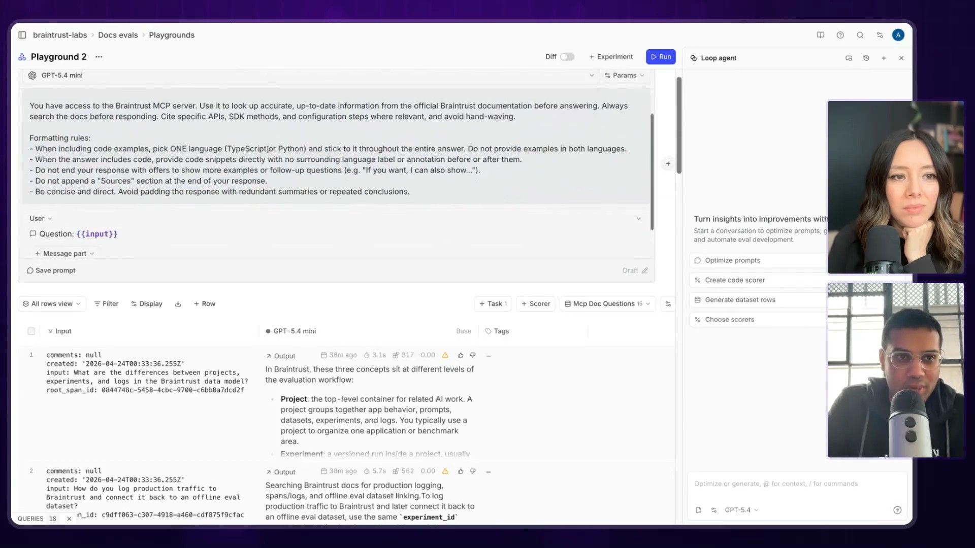Close the QUERIES 18 bar
975x548 pixels.
[69, 519]
